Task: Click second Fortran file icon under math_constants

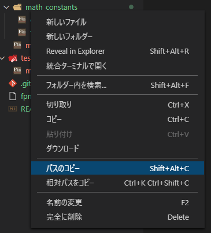Action: 22,32
